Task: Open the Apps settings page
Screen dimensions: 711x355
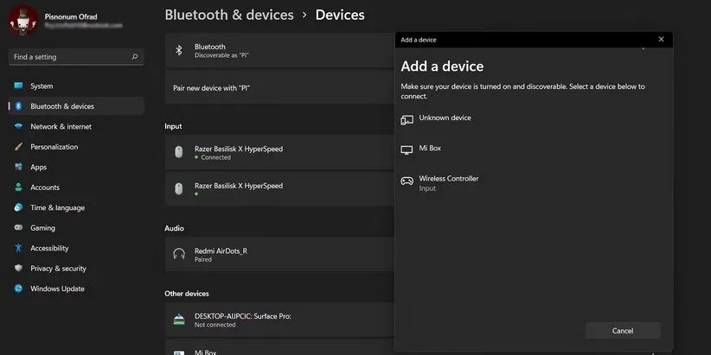Action: [x=39, y=168]
